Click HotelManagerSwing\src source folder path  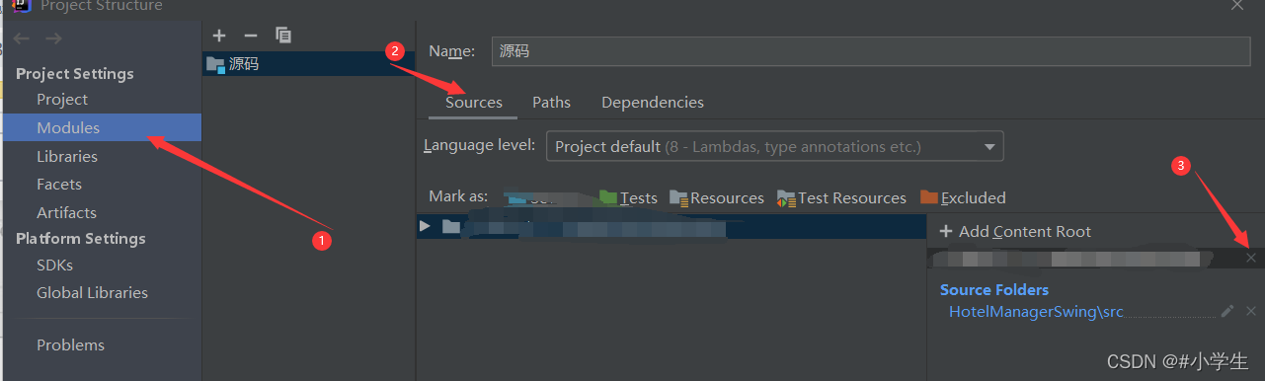click(1036, 312)
